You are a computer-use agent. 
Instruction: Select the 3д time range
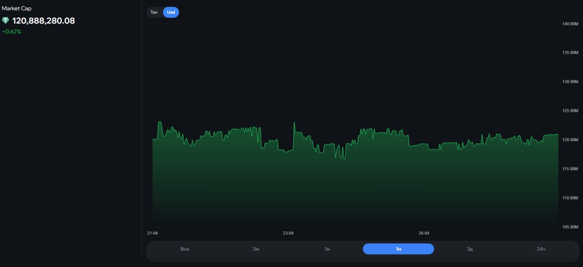pos(470,249)
